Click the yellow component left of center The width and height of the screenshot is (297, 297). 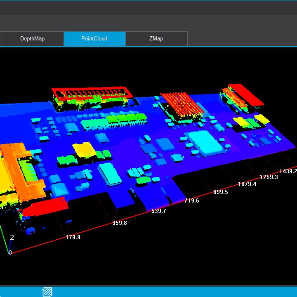click(84, 149)
